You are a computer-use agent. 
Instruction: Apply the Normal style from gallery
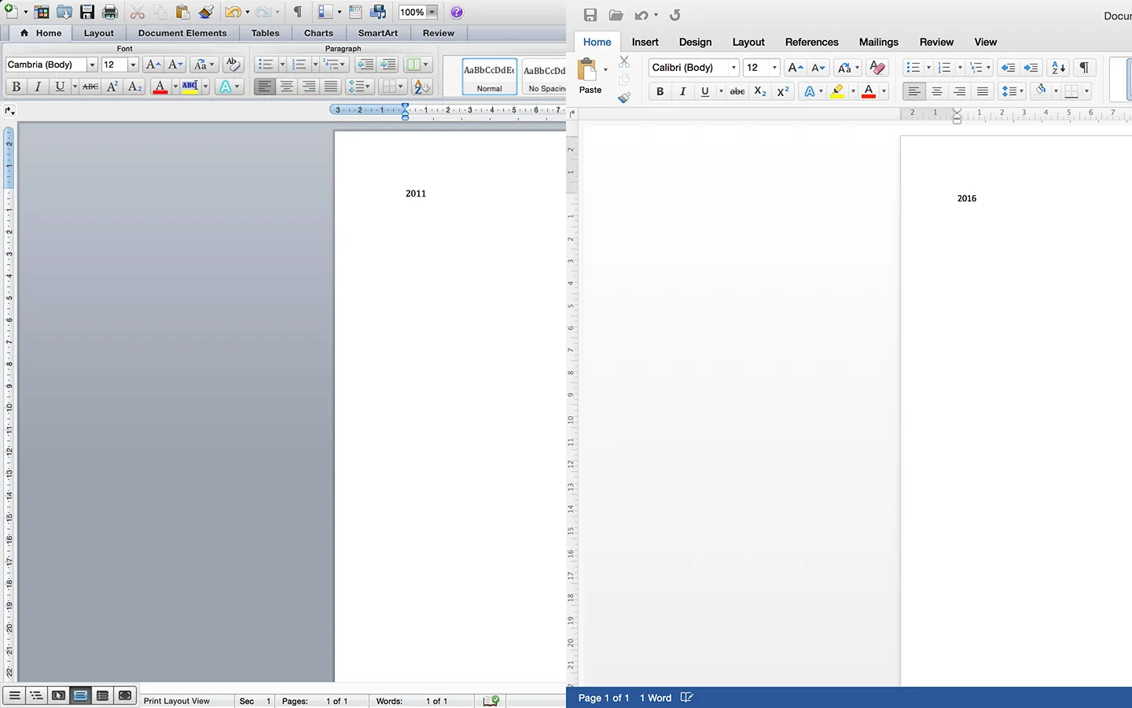489,76
